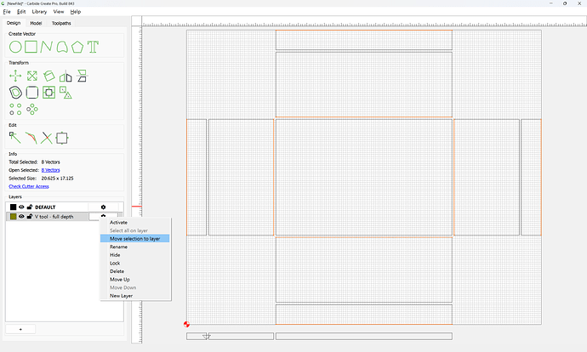The width and height of the screenshot is (587, 352).
Task: Click the 8 Vectors open selected link
Action: [x=50, y=170]
